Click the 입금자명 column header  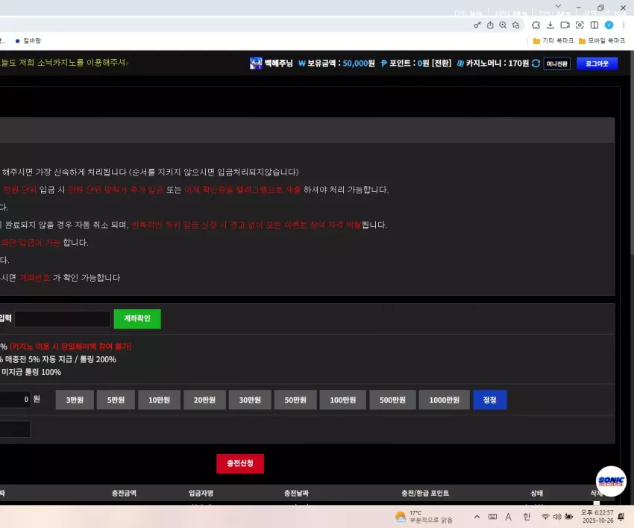click(x=201, y=493)
